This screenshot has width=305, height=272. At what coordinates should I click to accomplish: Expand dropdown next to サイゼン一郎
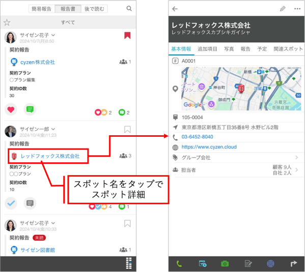53,129
